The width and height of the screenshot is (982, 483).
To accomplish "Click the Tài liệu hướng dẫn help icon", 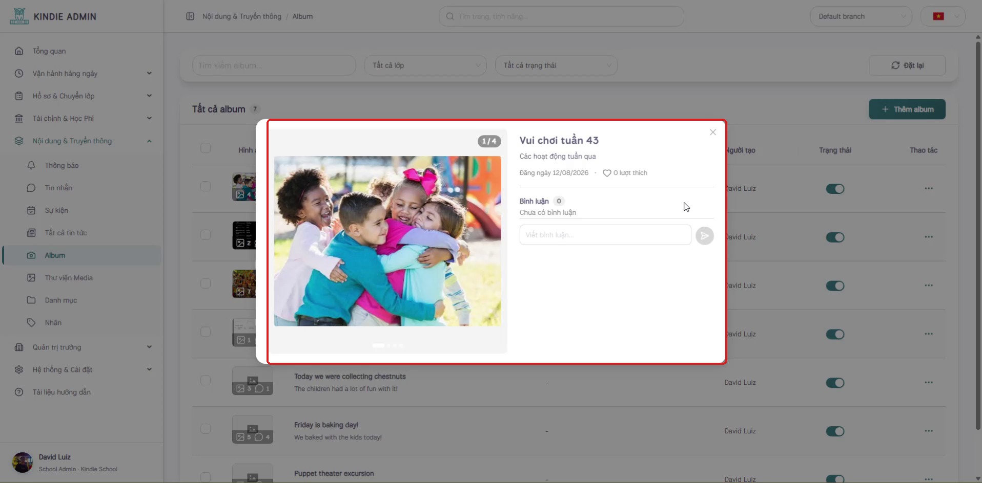I will (x=19, y=392).
